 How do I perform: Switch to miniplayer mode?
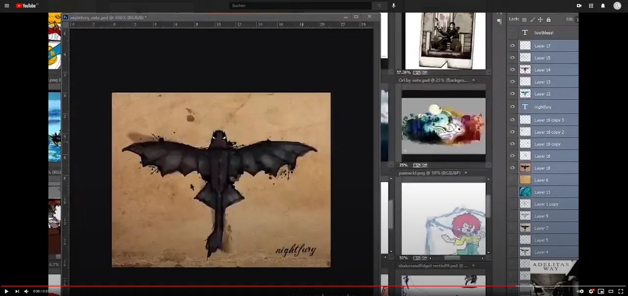pos(601,291)
